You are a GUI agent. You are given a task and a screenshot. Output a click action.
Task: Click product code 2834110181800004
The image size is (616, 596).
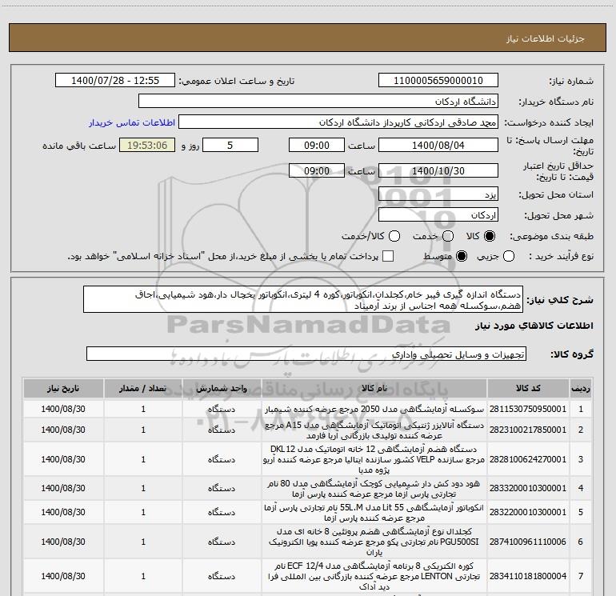coord(528,576)
